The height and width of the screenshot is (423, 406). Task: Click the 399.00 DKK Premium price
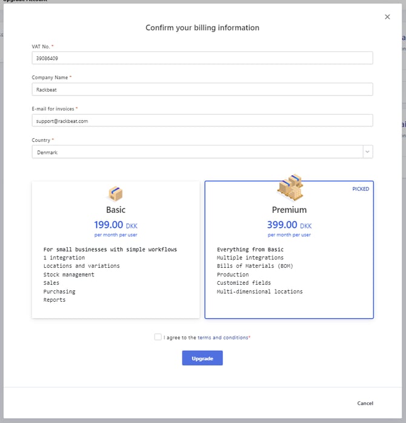click(x=289, y=225)
